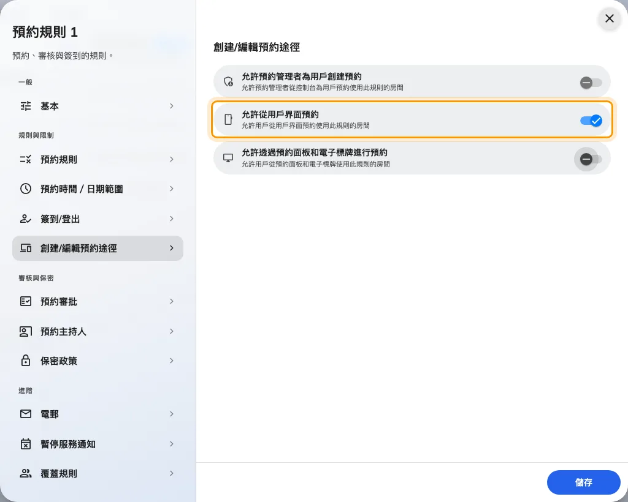Open 預約審批 settings

click(98, 301)
